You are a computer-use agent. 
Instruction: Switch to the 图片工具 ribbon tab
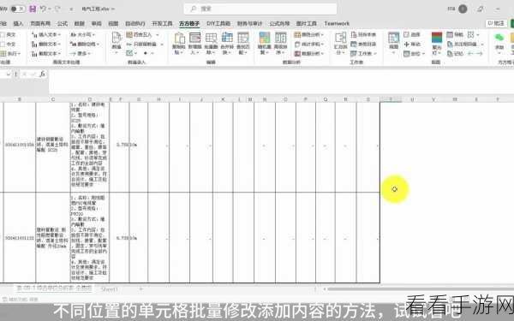pyautogui.click(x=307, y=24)
